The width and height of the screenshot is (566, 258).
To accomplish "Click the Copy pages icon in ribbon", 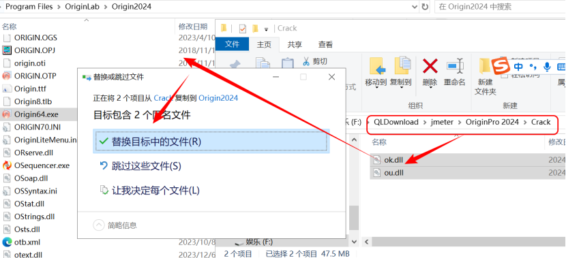I will (x=263, y=63).
